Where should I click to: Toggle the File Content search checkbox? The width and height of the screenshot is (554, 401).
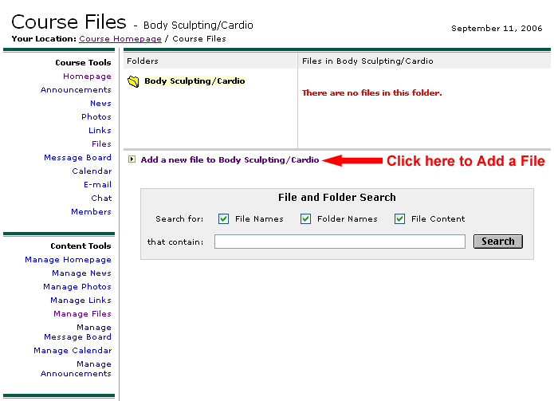[400, 218]
